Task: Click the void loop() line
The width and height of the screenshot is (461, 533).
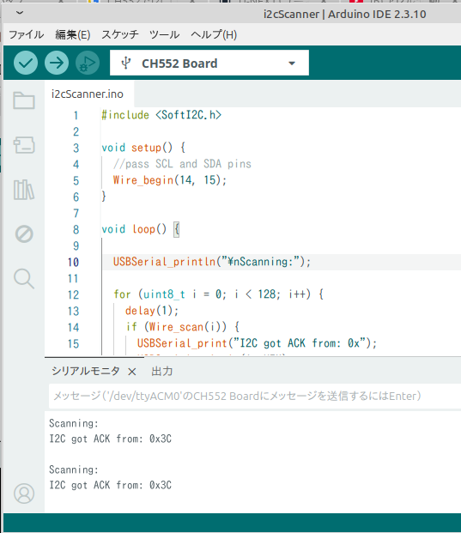Action: coord(140,229)
